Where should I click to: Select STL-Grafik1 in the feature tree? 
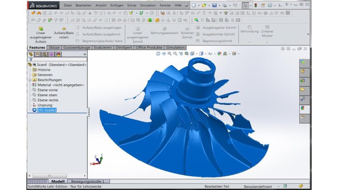point(47,110)
